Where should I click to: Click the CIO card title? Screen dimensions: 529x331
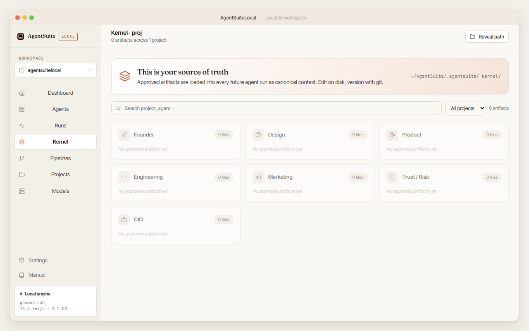(x=138, y=220)
